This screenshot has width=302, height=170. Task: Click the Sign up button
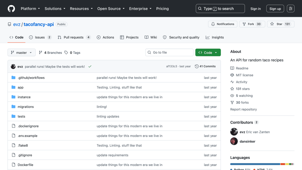point(275,9)
